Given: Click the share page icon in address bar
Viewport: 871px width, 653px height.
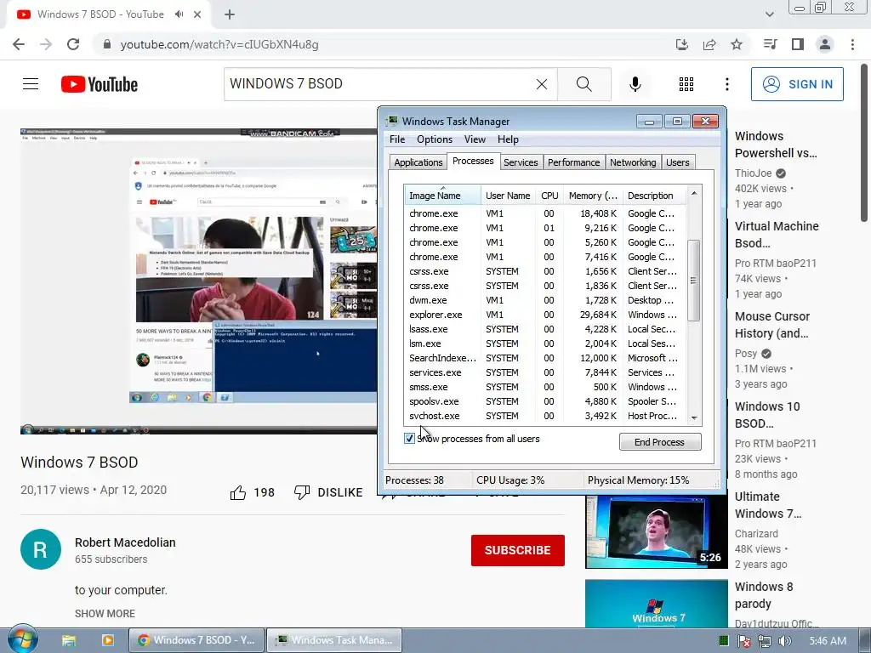Looking at the screenshot, I should pos(709,44).
